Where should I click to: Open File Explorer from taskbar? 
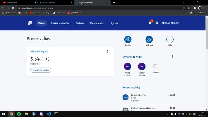(26, 114)
